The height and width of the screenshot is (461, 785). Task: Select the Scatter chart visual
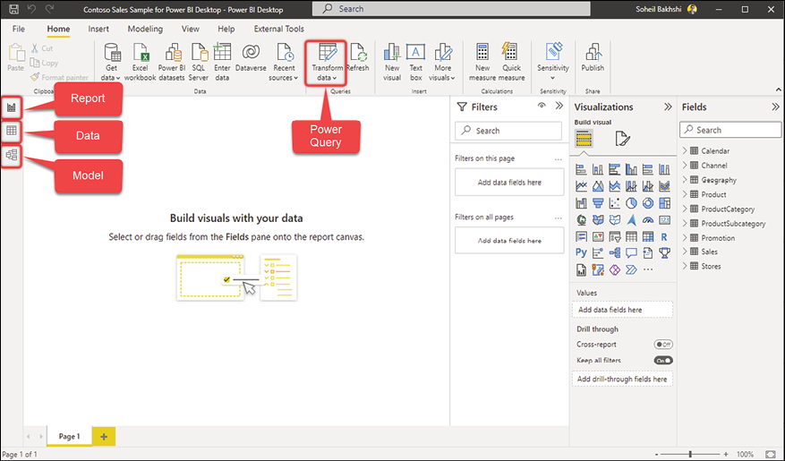pyautogui.click(x=614, y=202)
